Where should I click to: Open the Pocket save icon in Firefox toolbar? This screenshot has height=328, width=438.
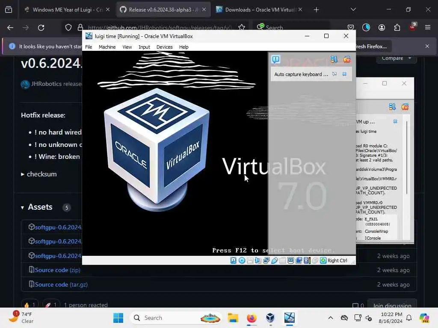[x=351, y=27]
